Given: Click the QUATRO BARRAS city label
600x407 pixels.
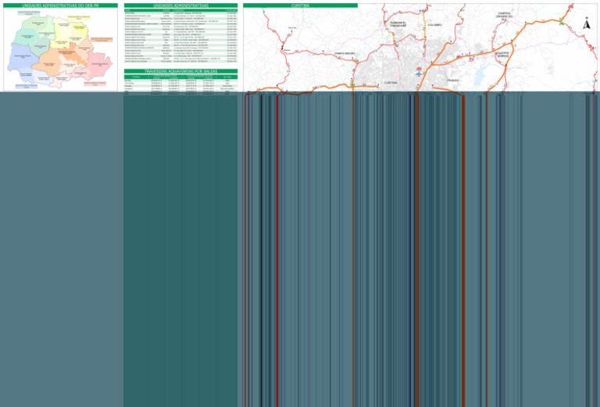Looking at the screenshot, I should 502,55.
